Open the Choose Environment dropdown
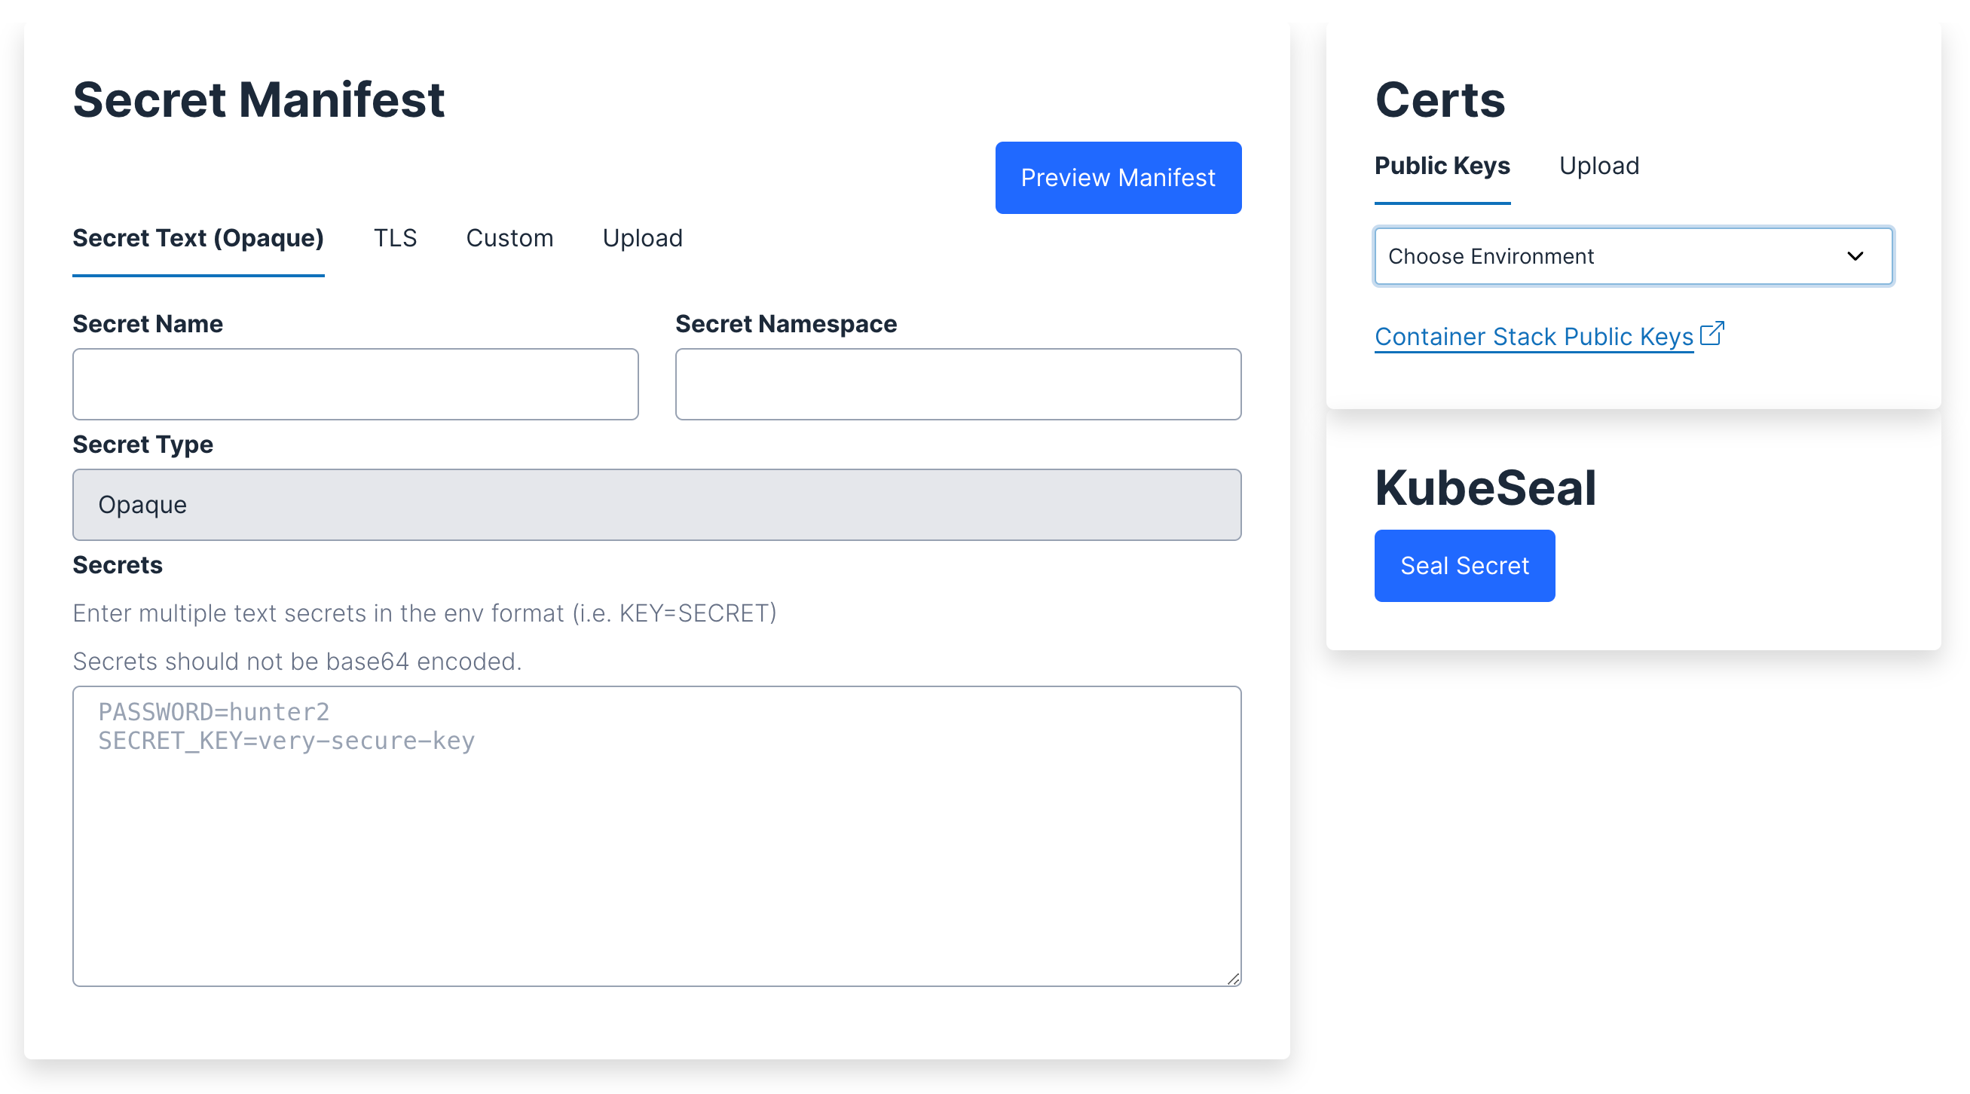This screenshot has width=1970, height=1094. click(x=1632, y=256)
